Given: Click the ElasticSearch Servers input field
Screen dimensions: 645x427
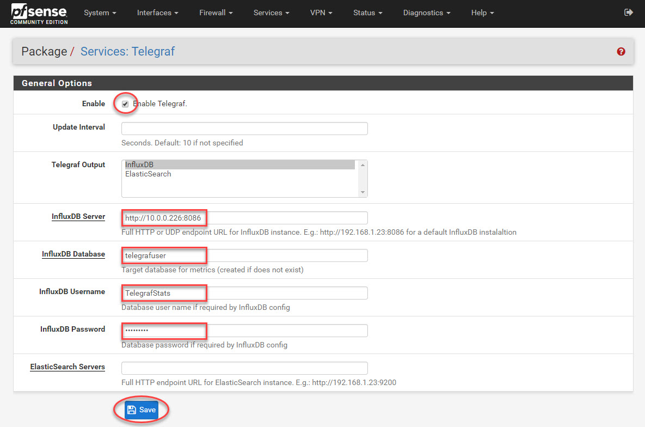Looking at the screenshot, I should coord(244,368).
